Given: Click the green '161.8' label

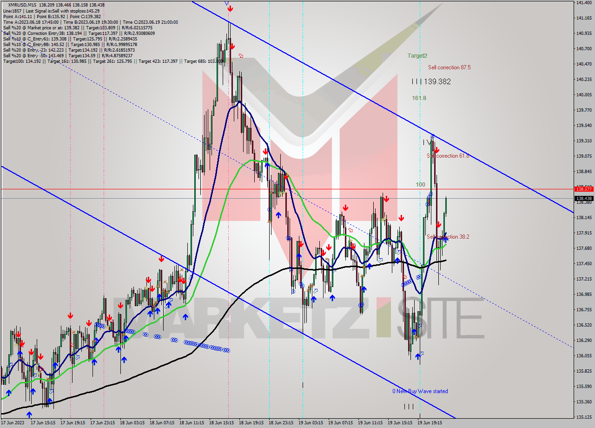Looking at the screenshot, I should click(419, 98).
